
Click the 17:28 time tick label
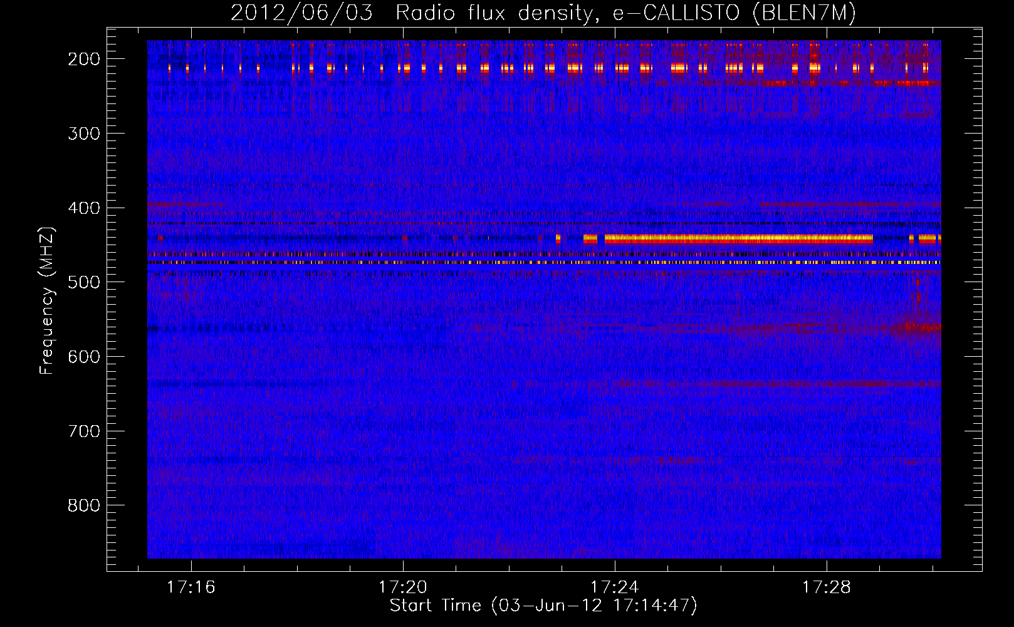[827, 587]
